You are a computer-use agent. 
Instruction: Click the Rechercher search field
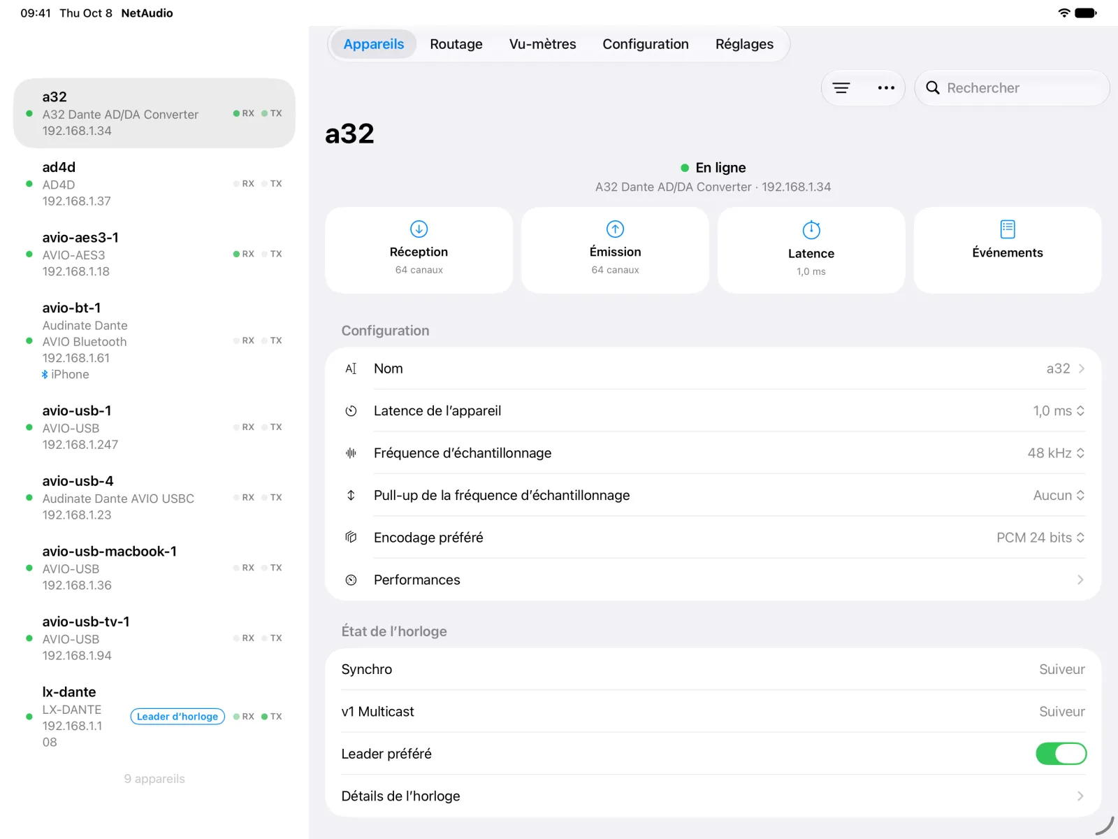click(x=1012, y=88)
